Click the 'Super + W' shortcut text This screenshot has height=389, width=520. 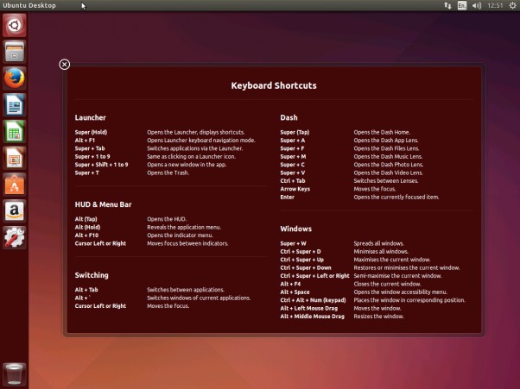293,243
